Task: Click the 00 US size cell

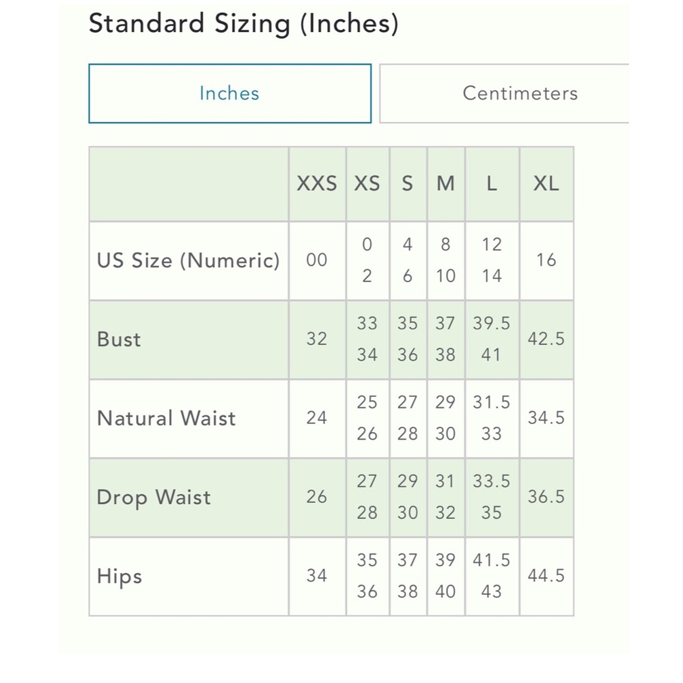Action: (316, 260)
